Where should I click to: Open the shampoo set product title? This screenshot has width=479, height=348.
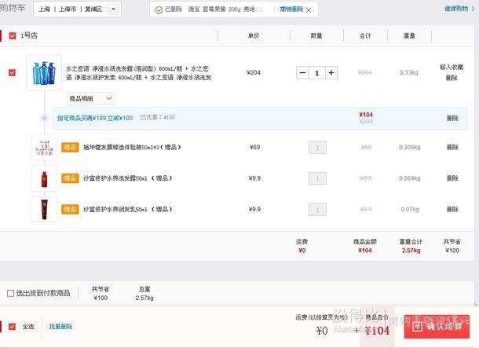click(138, 73)
